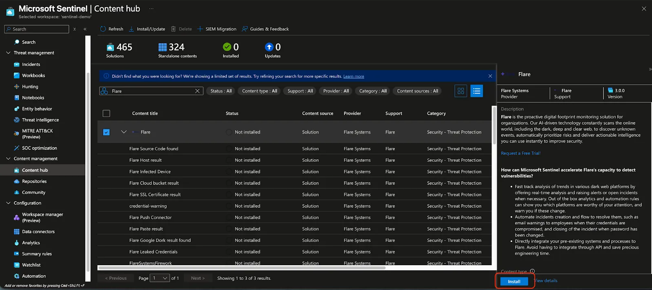The image size is (652, 290).
Task: Open the Request a Free Trial link
Action: [x=521, y=153]
